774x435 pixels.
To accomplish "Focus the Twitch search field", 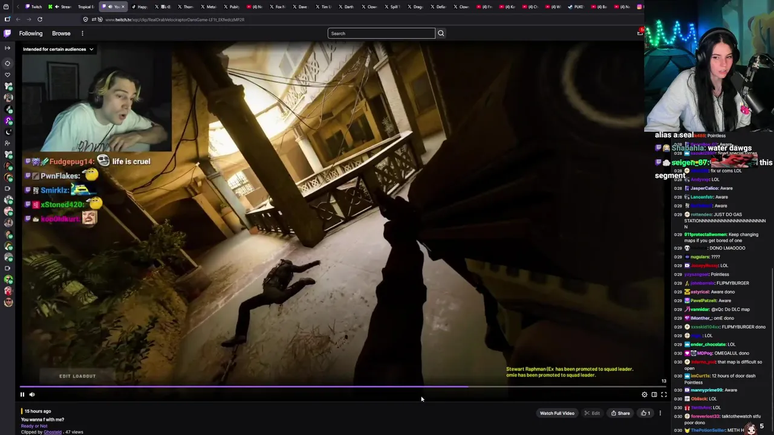I will point(381,33).
